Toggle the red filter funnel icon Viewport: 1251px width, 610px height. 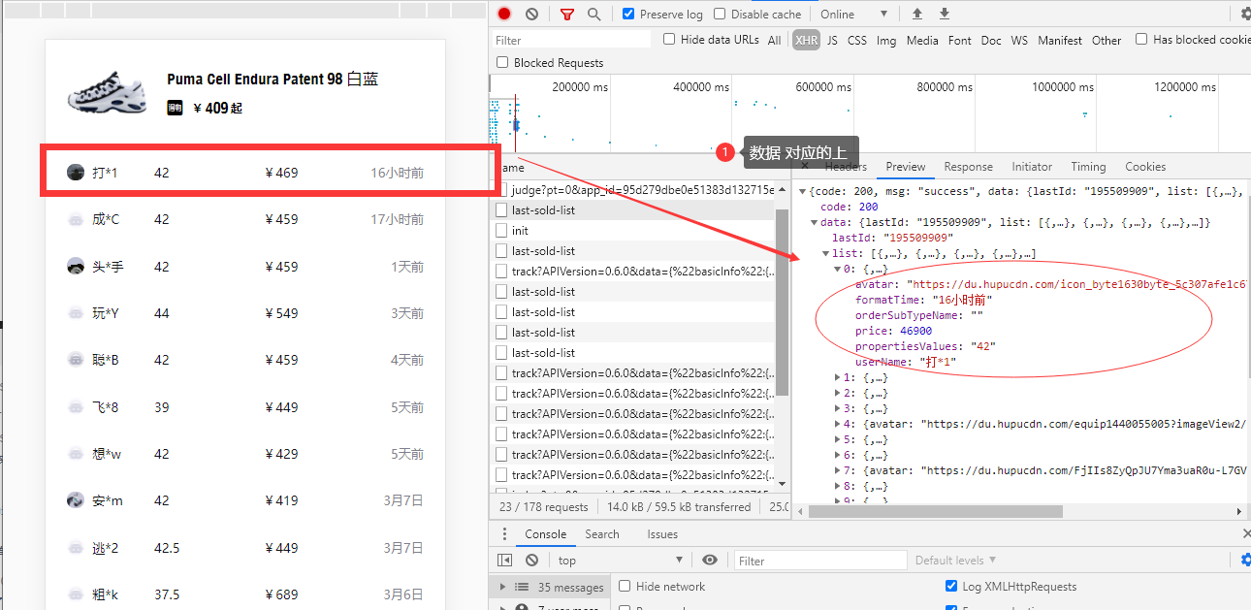(567, 15)
